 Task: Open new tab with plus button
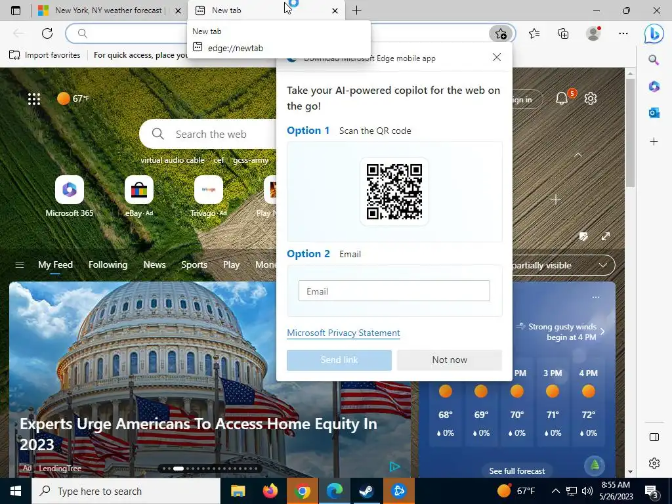(x=356, y=10)
